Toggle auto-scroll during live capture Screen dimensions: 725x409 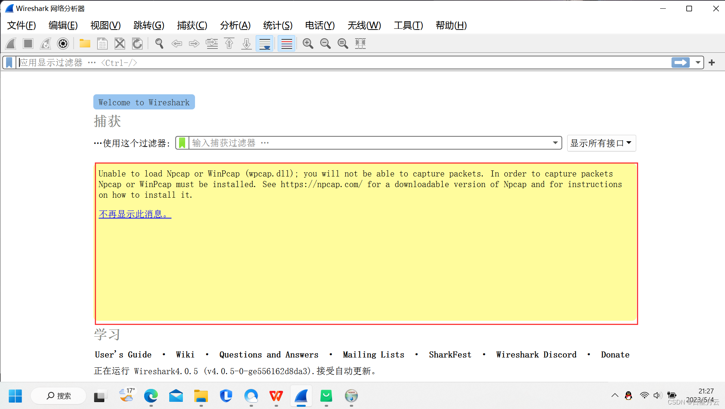[264, 44]
